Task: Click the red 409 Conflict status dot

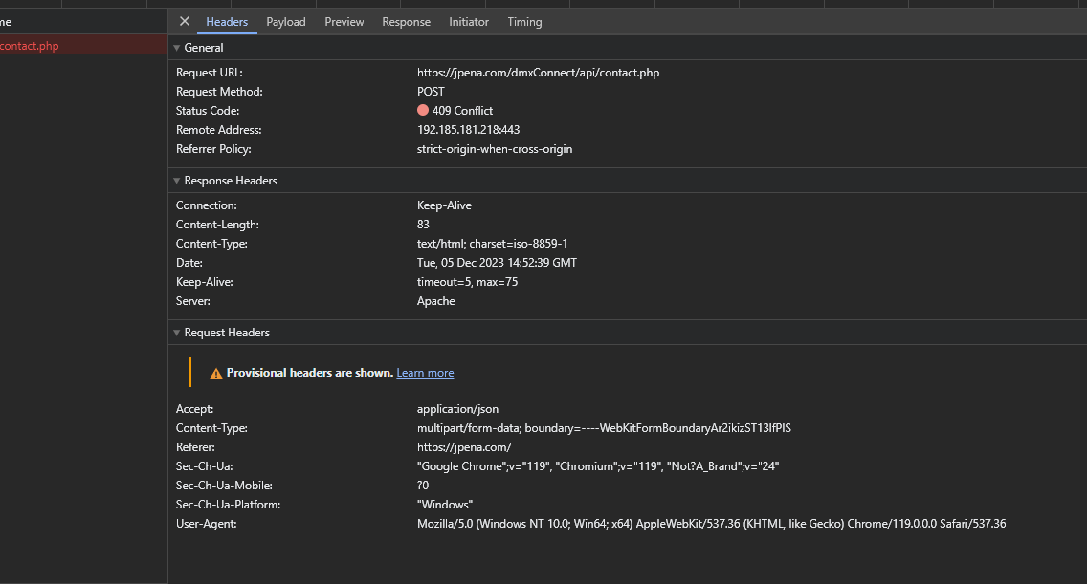Action: tap(423, 110)
